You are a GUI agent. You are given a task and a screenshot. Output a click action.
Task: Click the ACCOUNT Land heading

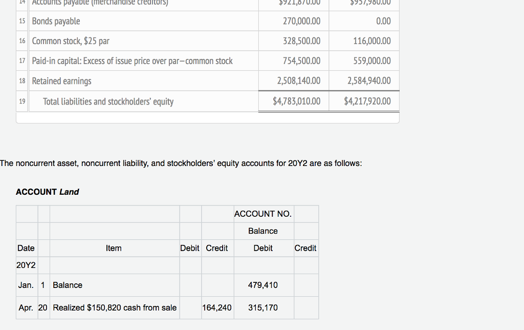pos(48,192)
